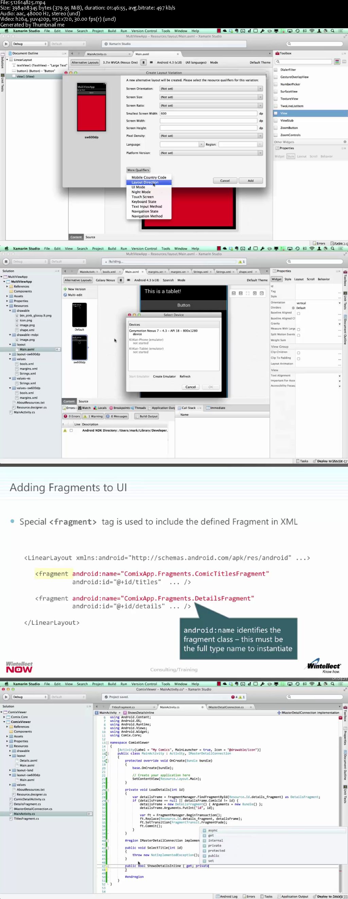348x899 pixels.
Task: Expand the Comix.Core project node
Action: coord(4,717)
